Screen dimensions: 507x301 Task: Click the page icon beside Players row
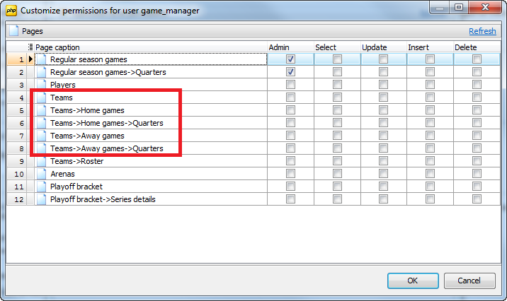coord(41,85)
